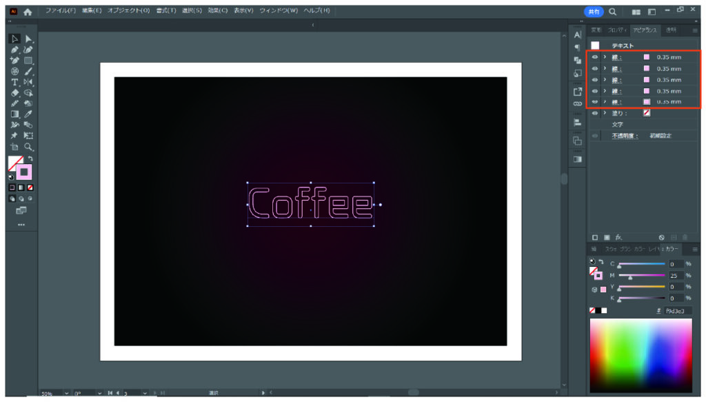Choose the Eyedropper tool

28,114
